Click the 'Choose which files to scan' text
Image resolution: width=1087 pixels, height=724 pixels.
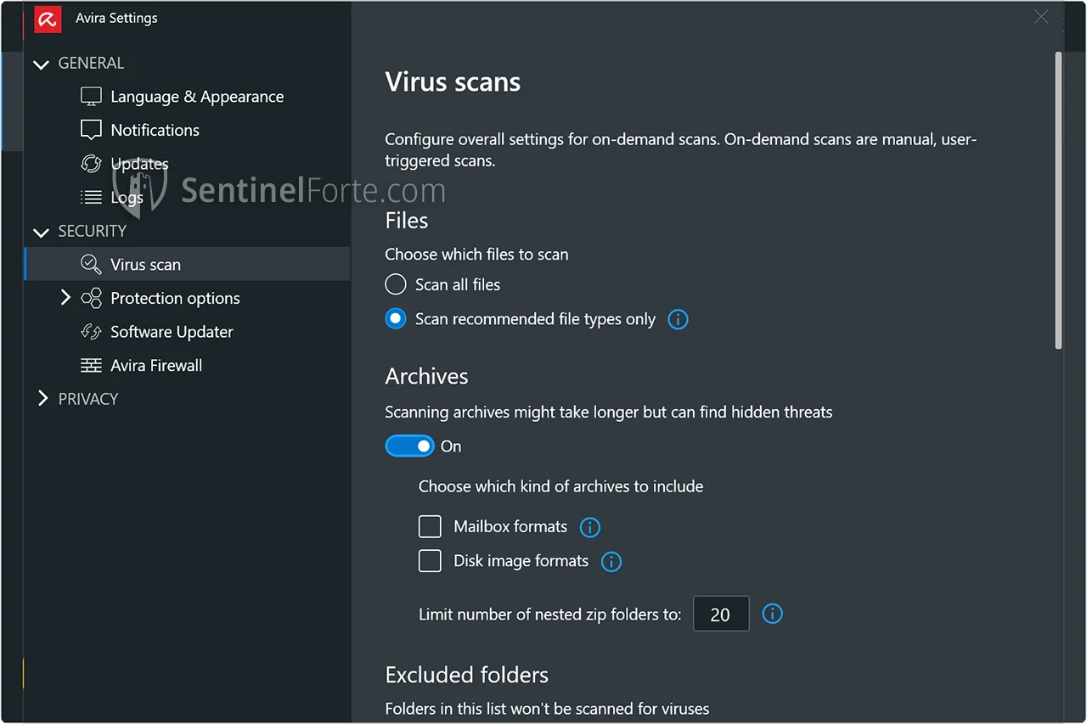tap(476, 255)
